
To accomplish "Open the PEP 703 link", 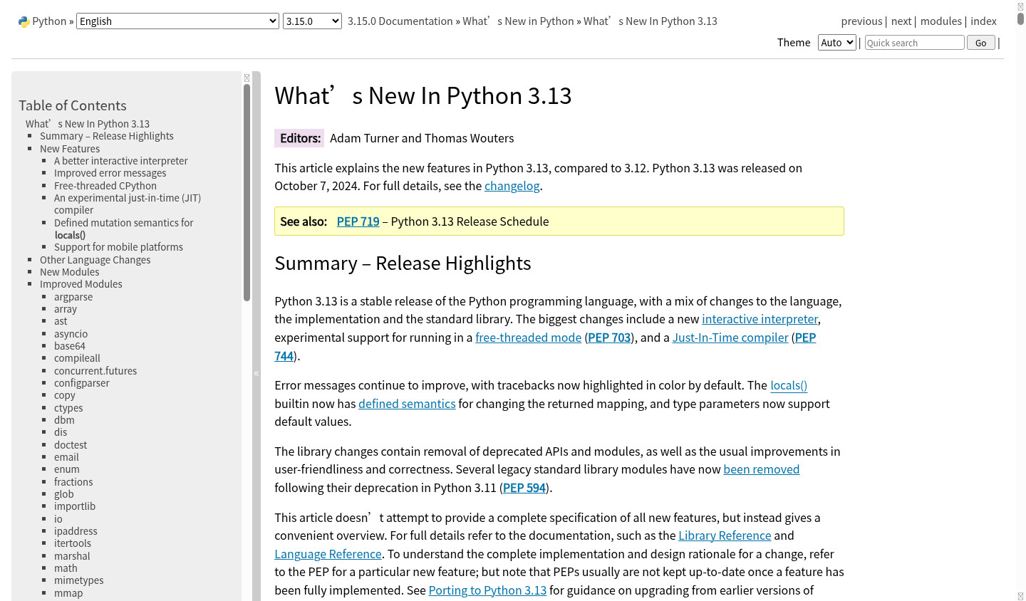I will [x=609, y=338].
